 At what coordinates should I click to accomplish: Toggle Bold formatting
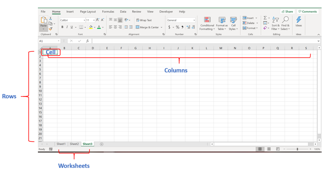click(x=62, y=27)
